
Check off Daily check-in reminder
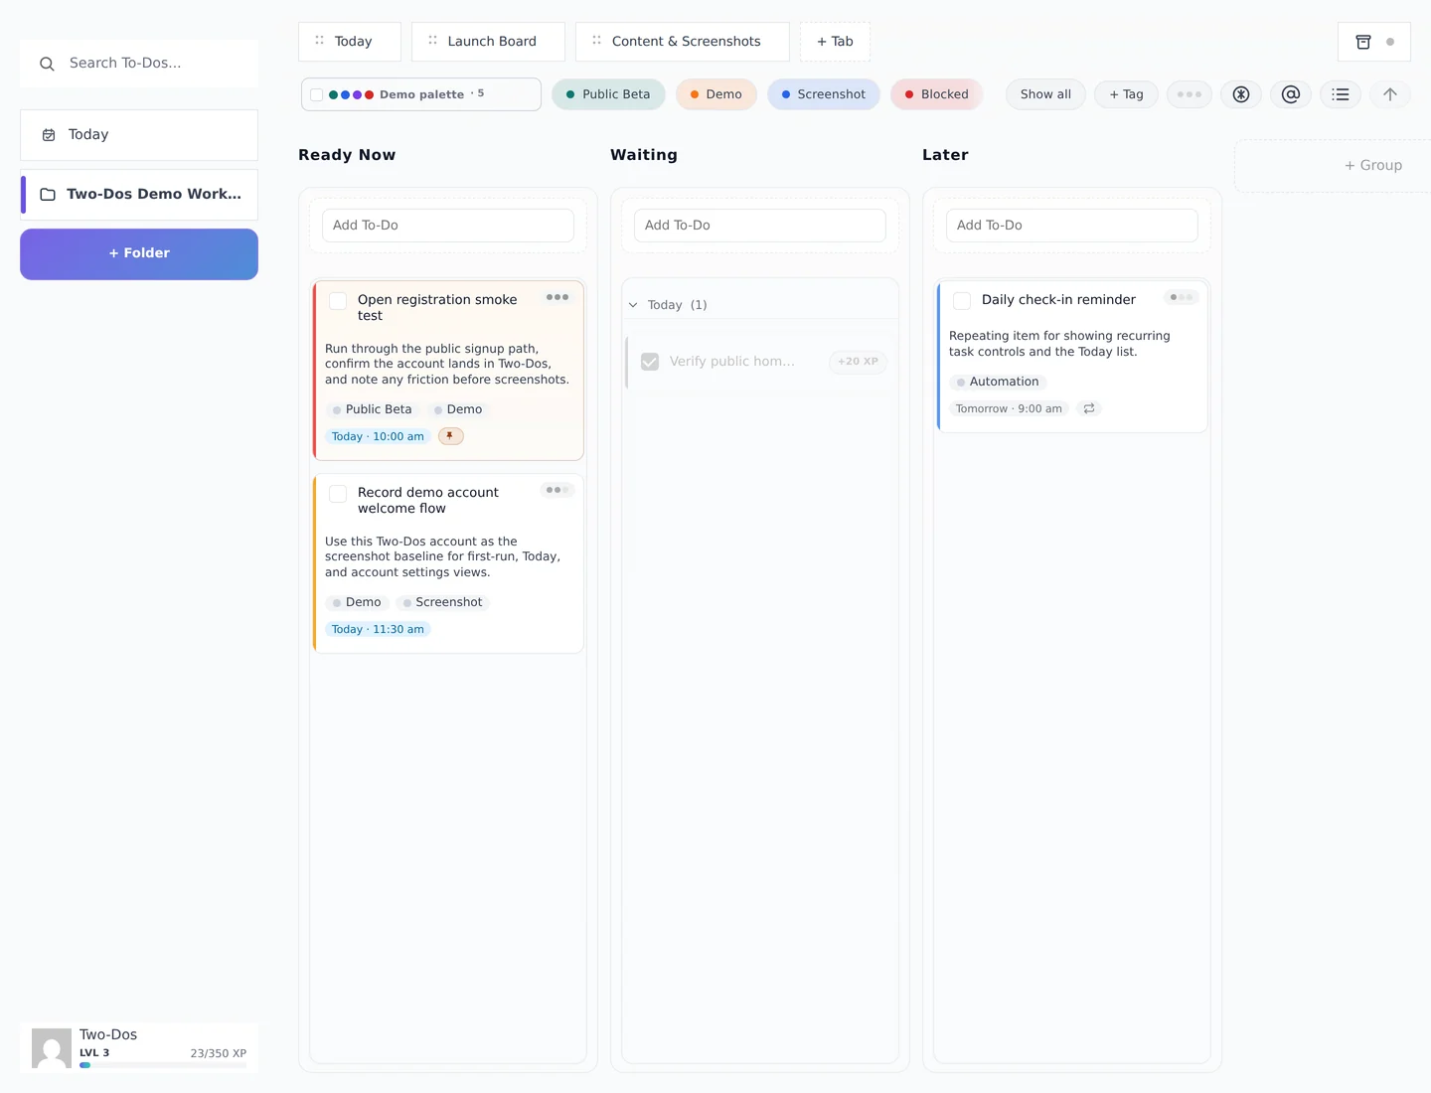pyautogui.click(x=962, y=300)
